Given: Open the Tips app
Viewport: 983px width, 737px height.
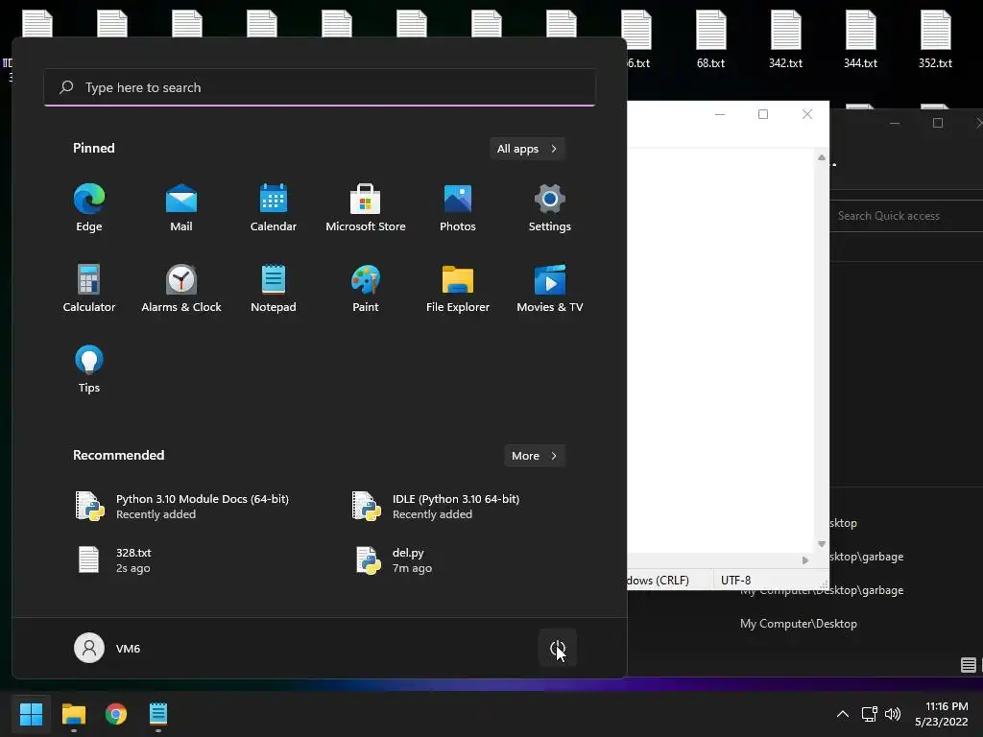Looking at the screenshot, I should (89, 369).
